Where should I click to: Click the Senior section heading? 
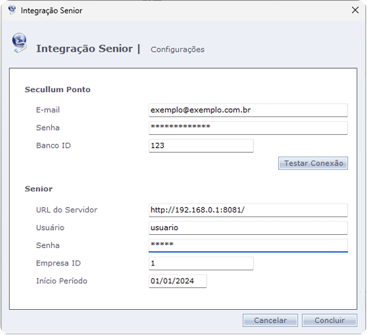[39, 189]
